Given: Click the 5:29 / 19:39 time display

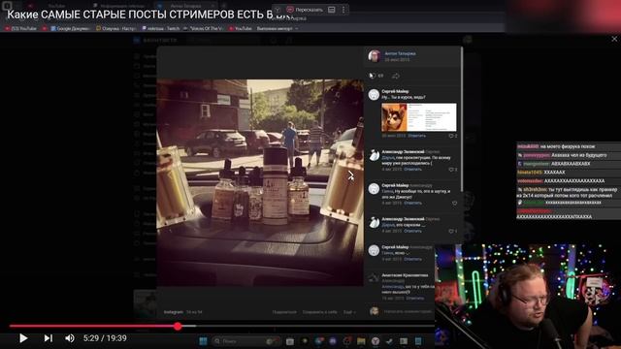Looking at the screenshot, I should 105,338.
